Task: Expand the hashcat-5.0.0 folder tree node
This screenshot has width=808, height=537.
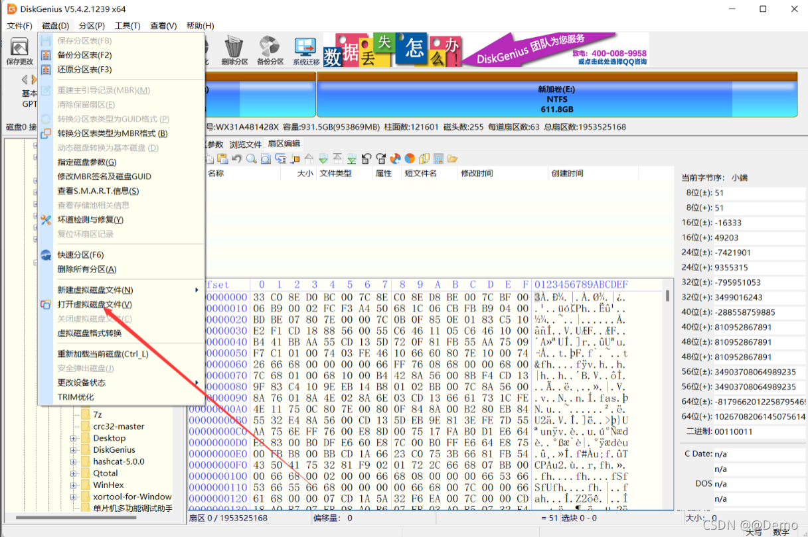Action: click(x=73, y=461)
